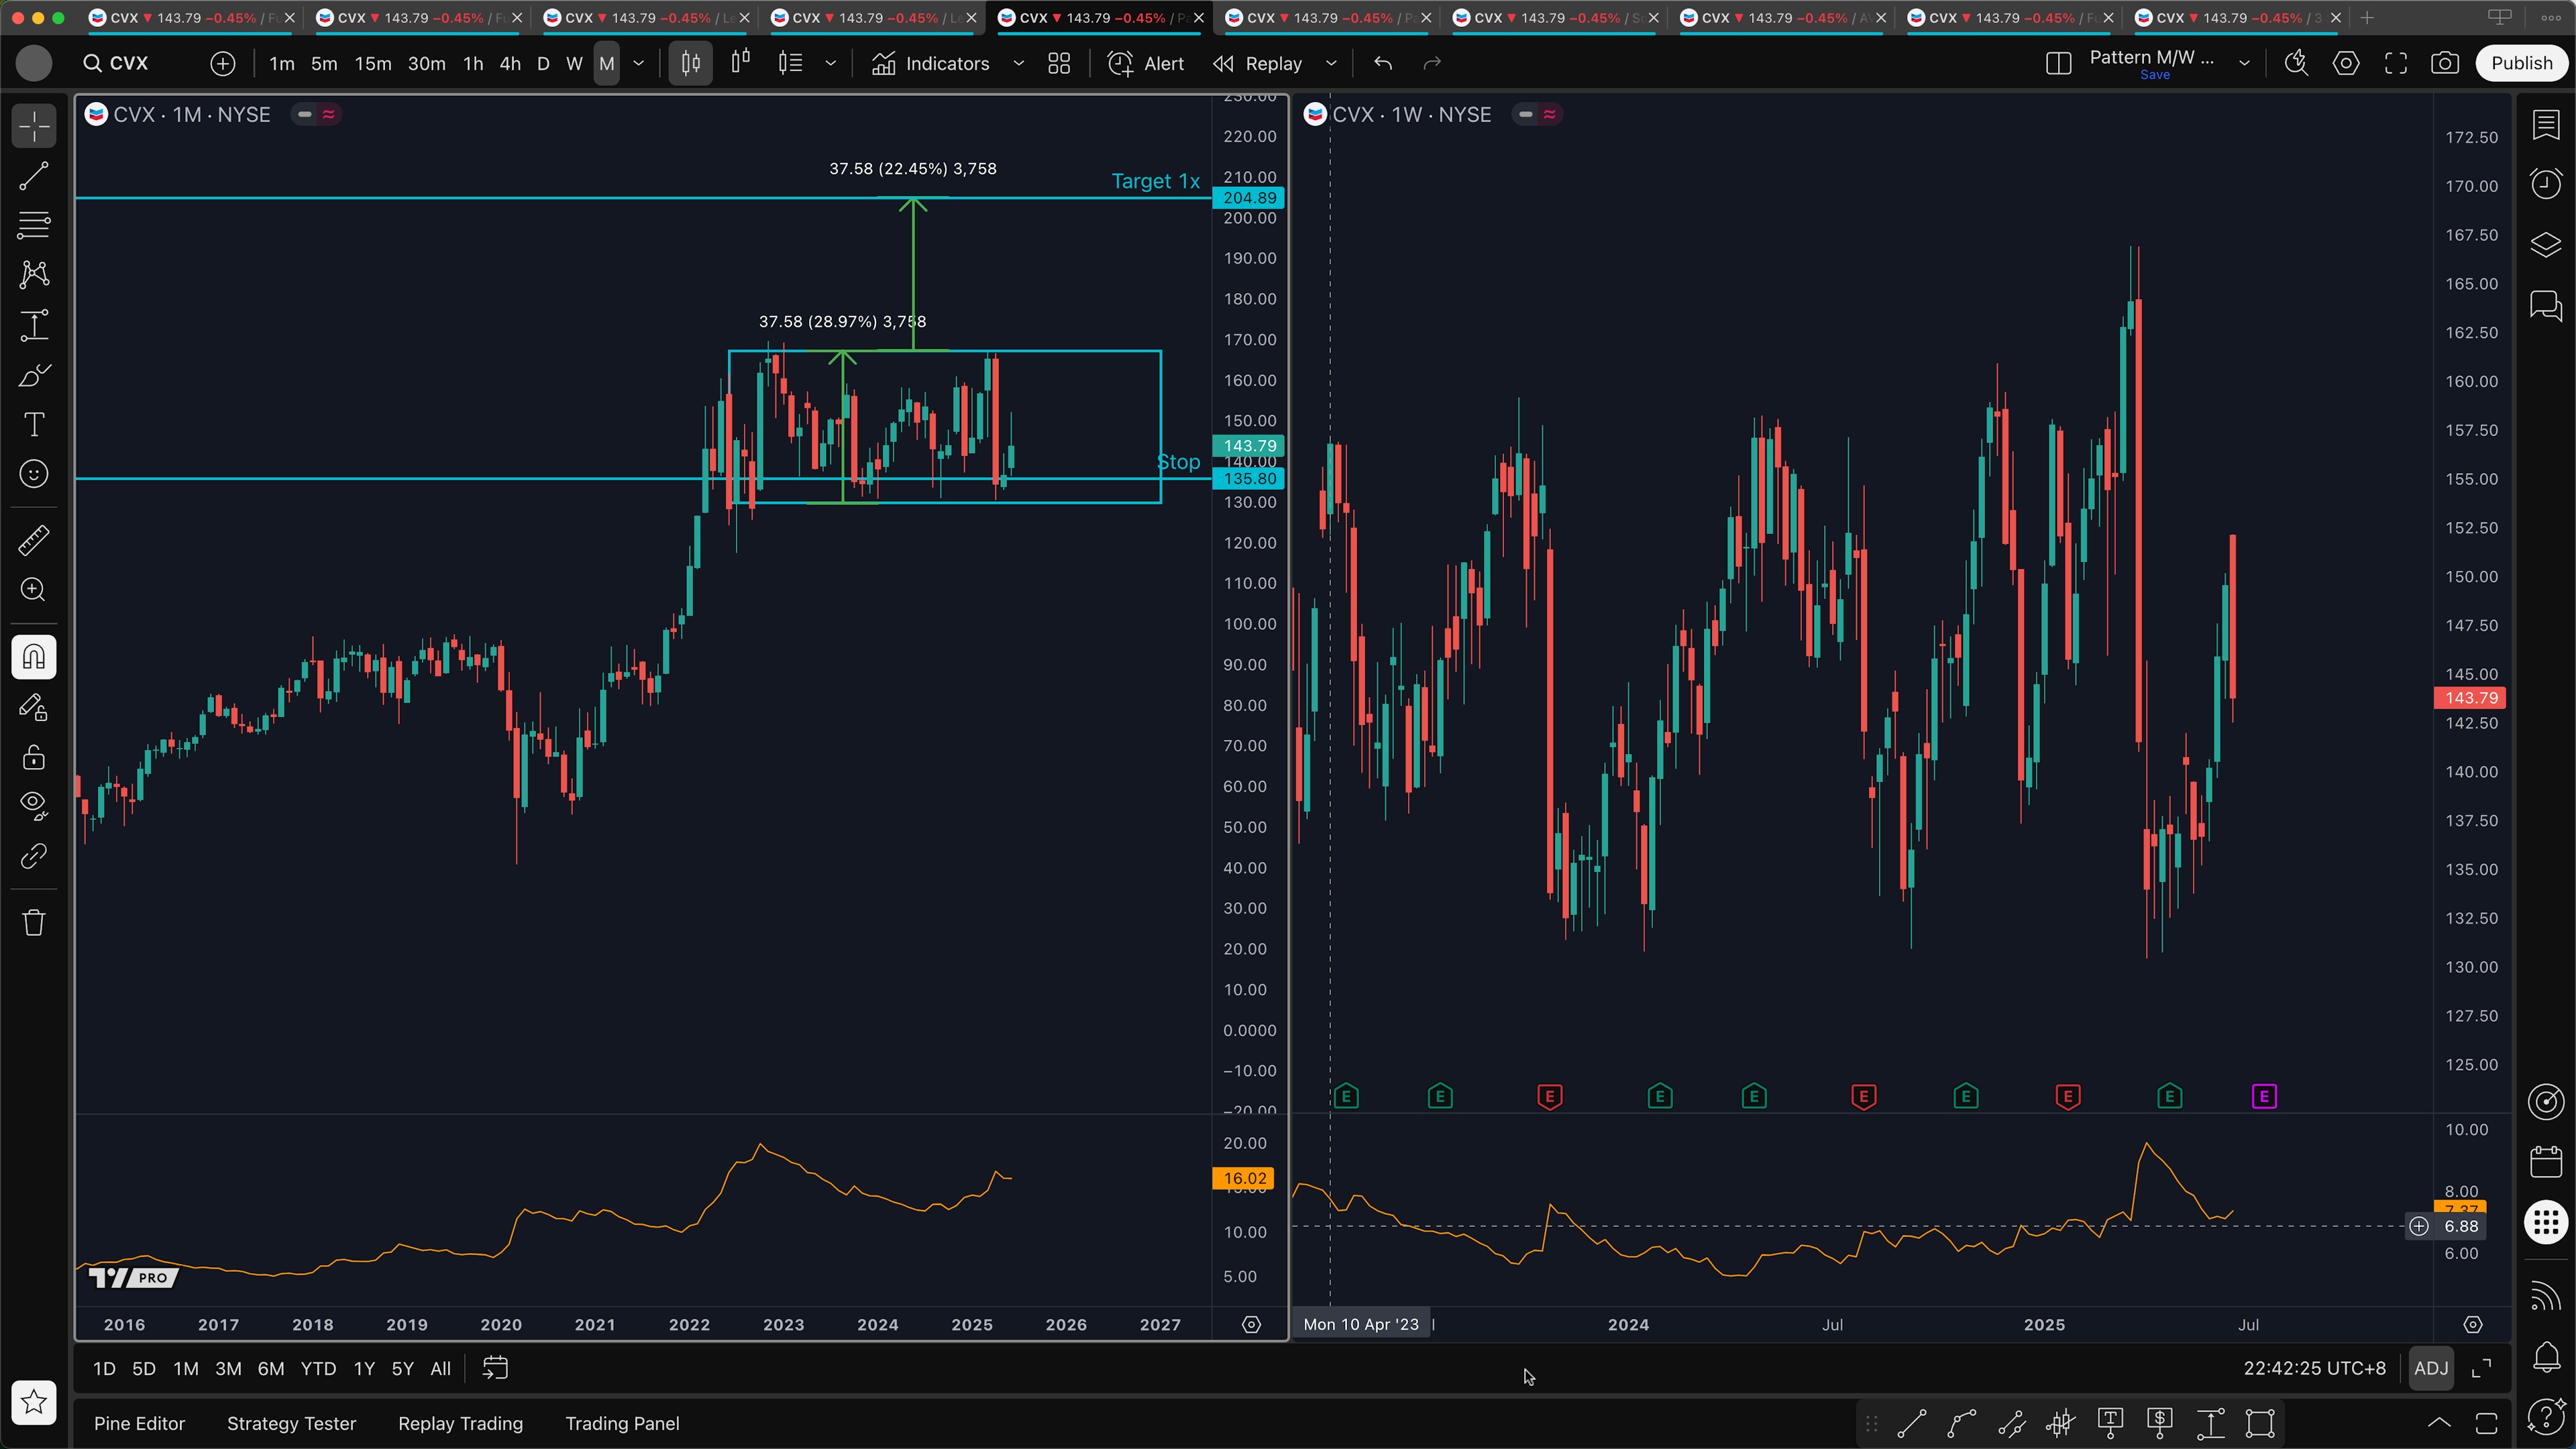Select the monthly M timeframe
The image size is (2576, 1449).
(607, 63)
